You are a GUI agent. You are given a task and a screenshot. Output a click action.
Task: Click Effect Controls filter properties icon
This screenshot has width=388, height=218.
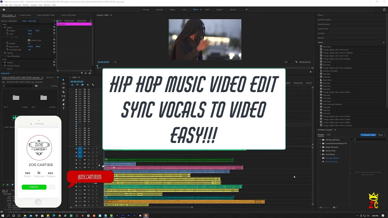(82, 73)
